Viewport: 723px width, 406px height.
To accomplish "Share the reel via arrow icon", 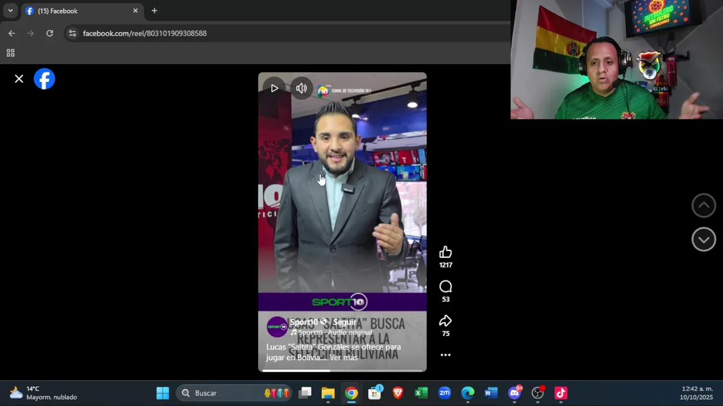I will click(x=446, y=321).
